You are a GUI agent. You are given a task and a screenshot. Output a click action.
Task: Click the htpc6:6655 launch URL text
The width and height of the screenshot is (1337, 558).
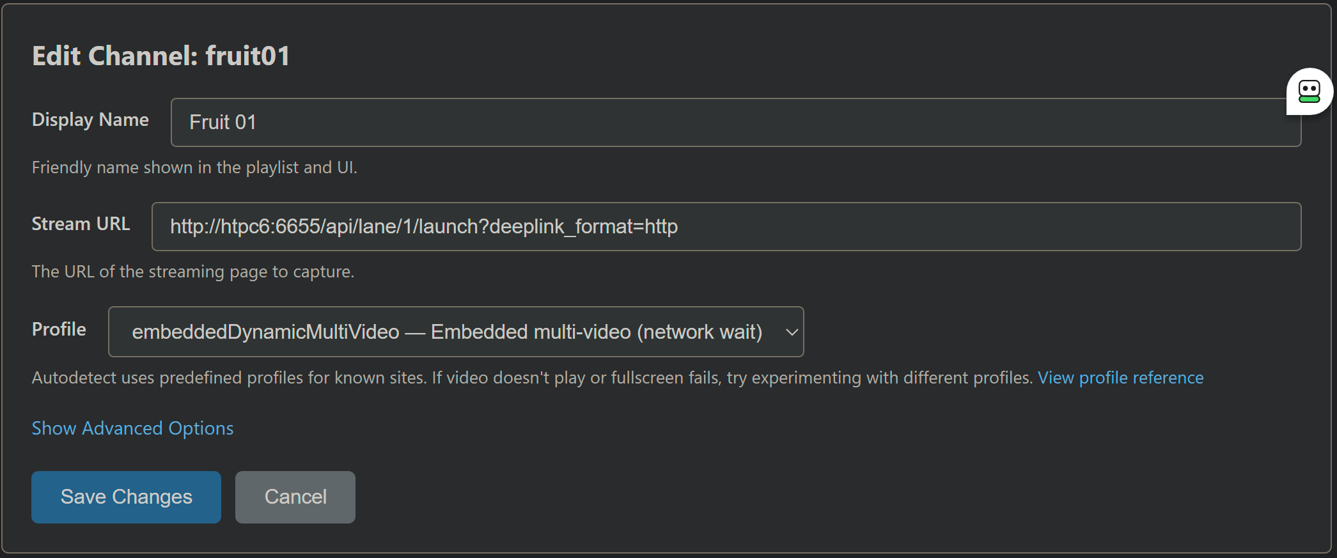[x=423, y=227]
